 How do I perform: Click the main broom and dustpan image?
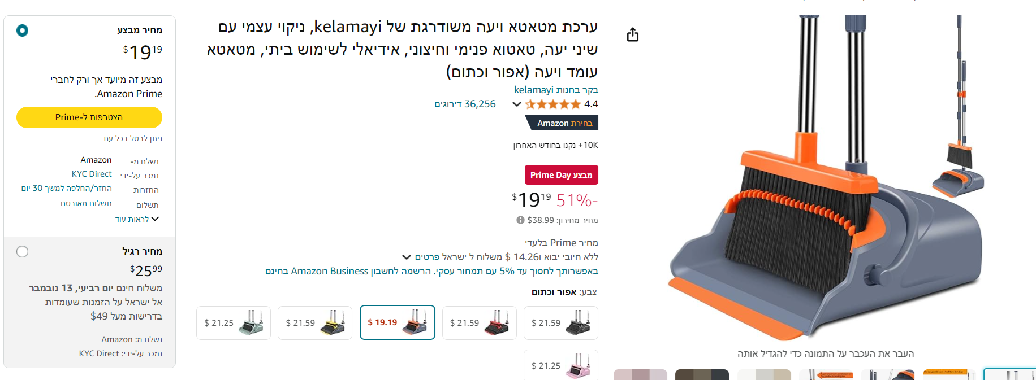point(825,178)
